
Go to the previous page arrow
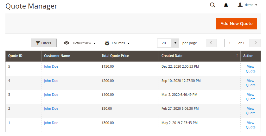(211, 43)
